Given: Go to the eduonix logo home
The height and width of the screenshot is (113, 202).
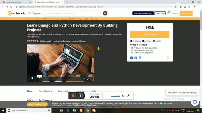Looking at the screenshot, I should coord(17,13).
